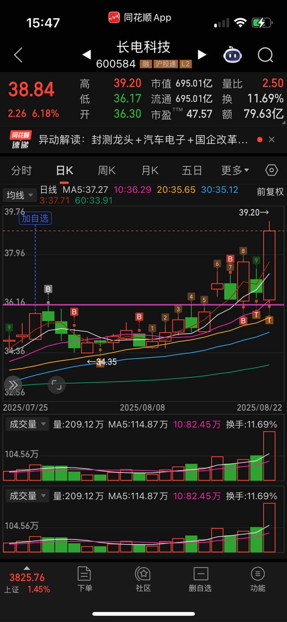Enter fullscreen chart via bracket icon
Image resolution: width=287 pixels, height=622 pixels.
pos(57,385)
